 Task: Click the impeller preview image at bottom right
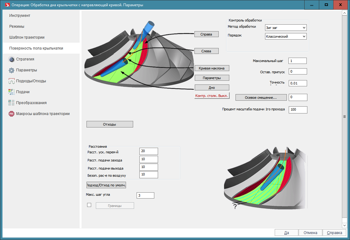click(x=265, y=178)
